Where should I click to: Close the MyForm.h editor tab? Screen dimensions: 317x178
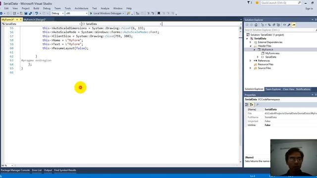(21, 20)
